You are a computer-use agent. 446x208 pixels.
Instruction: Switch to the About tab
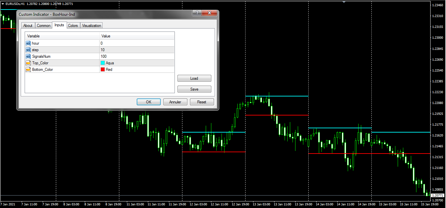point(28,26)
